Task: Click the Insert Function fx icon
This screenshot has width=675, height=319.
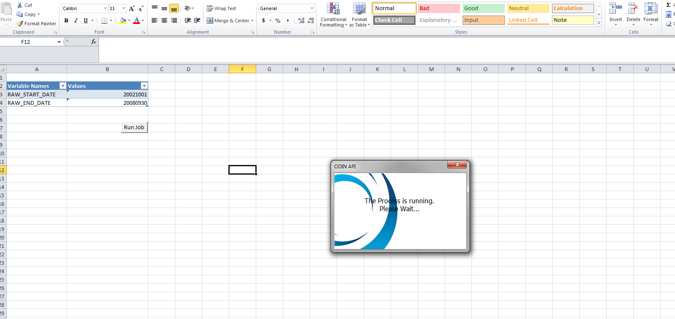Action: pos(94,42)
